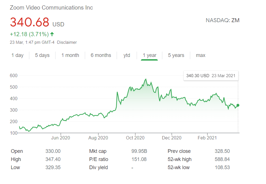Image resolution: width=266 pixels, height=184 pixels.
Task: Click the green up arrow icon
Action: coord(52,34)
